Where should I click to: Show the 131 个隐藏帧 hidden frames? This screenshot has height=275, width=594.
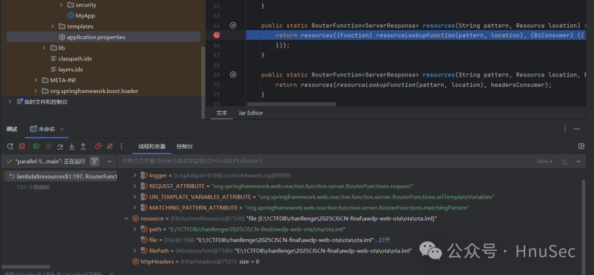pyautogui.click(x=34, y=187)
